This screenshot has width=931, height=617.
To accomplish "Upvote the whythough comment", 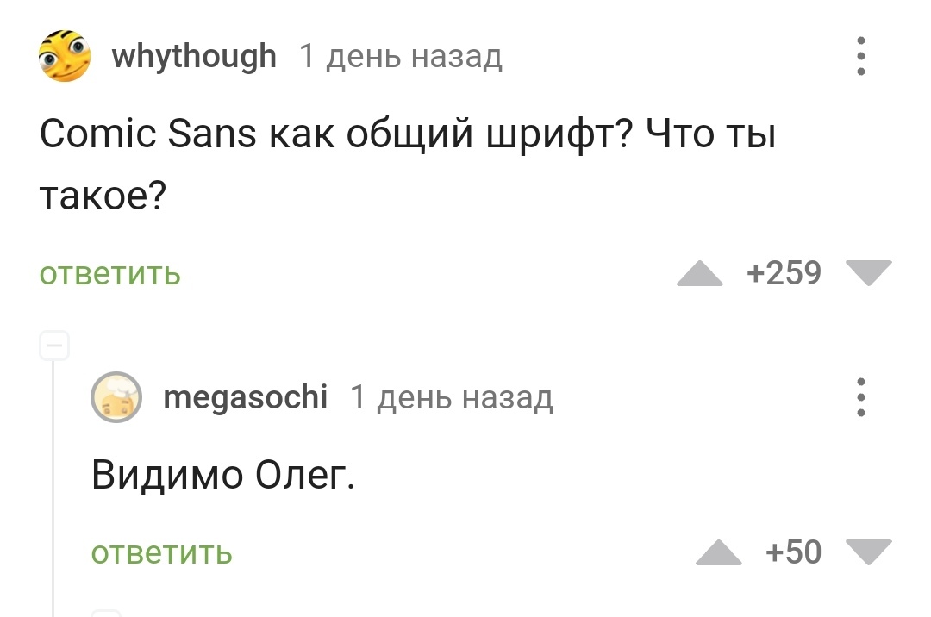I will [x=699, y=274].
